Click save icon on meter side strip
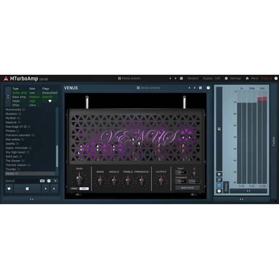This screenshot has width=279, height=279. point(219,129)
